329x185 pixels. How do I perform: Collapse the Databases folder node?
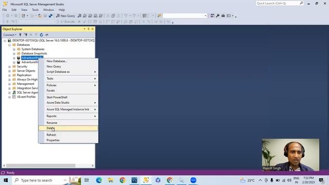coord(9,45)
